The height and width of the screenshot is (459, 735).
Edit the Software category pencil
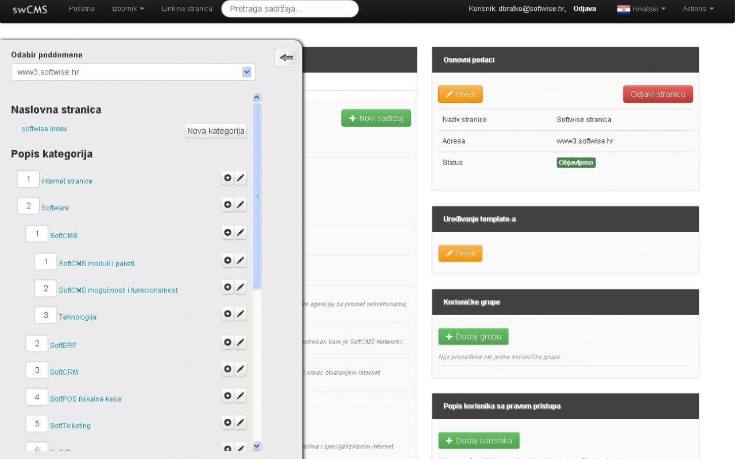[x=241, y=204]
